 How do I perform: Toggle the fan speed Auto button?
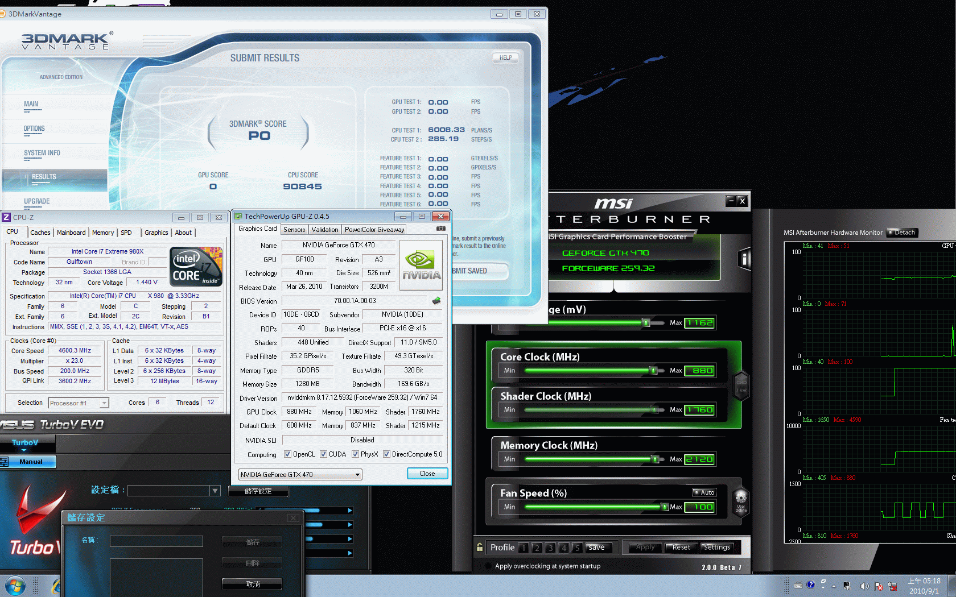coord(704,492)
